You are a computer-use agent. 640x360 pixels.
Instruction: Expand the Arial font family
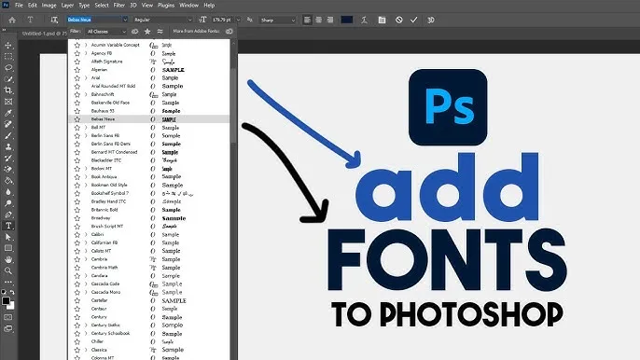click(86, 78)
